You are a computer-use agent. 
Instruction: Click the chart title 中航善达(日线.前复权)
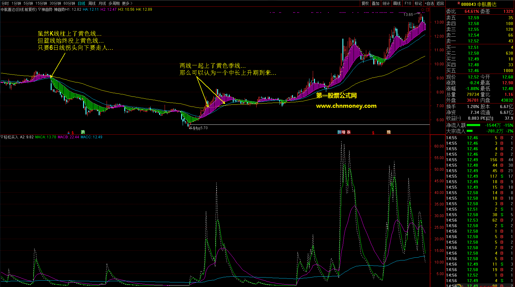pyautogui.click(x=19, y=9)
